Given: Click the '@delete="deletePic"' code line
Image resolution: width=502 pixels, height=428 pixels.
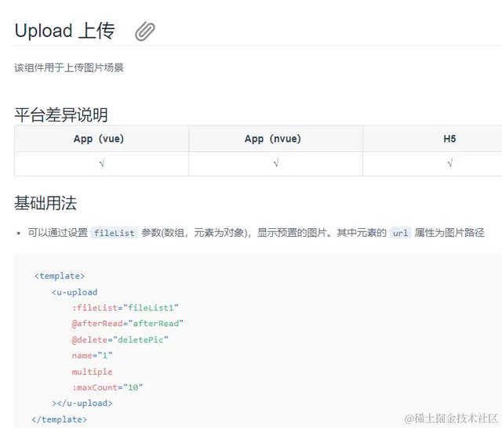Looking at the screenshot, I should (x=120, y=339).
